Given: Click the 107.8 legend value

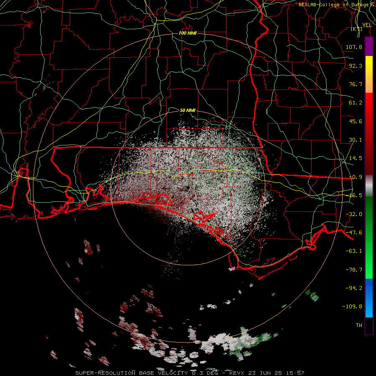Looking at the screenshot, I should coord(354,47).
